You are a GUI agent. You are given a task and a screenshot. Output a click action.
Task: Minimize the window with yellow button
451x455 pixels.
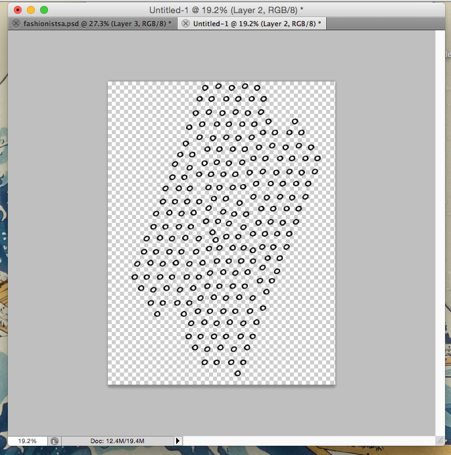(x=31, y=10)
